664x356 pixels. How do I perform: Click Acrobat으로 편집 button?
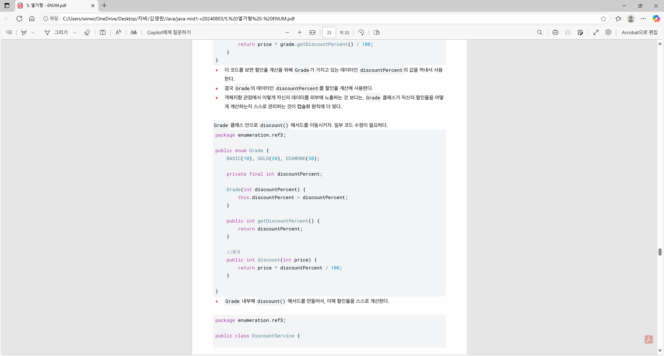pos(640,32)
